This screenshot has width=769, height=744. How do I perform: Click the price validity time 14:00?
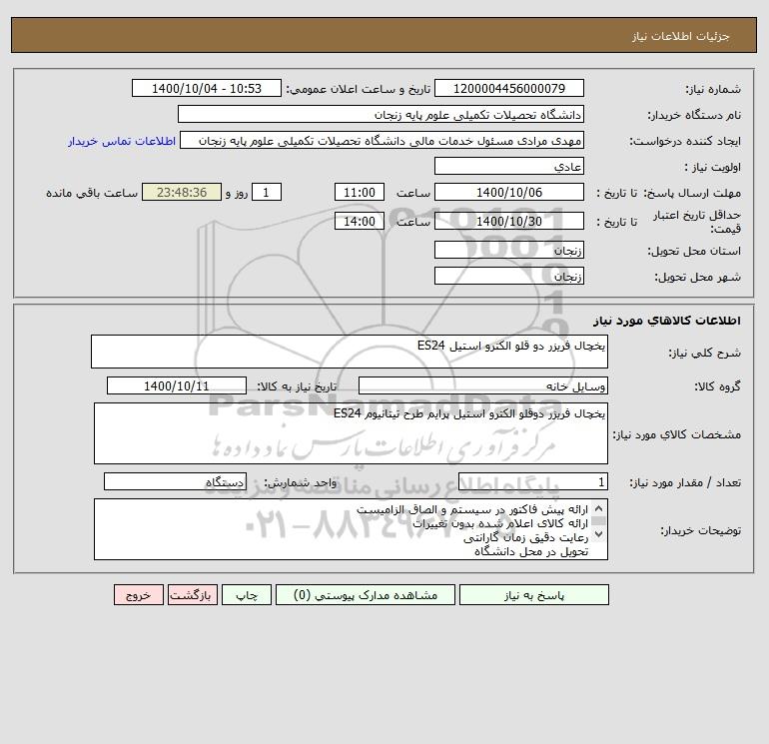click(359, 221)
